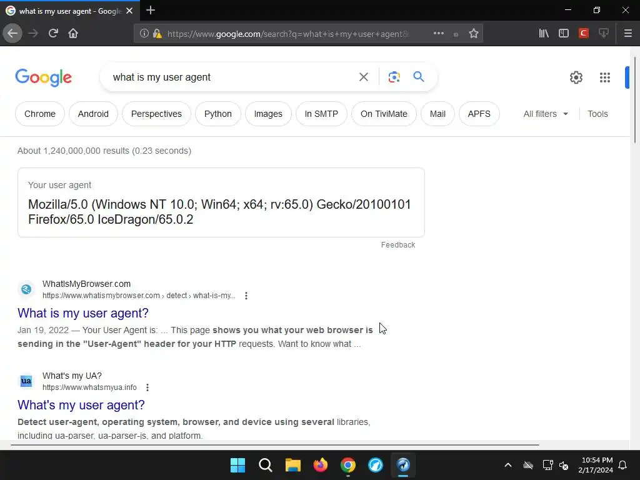Screen dimensions: 640x480
Task: Open the muted volume tray icon
Action: point(564,465)
